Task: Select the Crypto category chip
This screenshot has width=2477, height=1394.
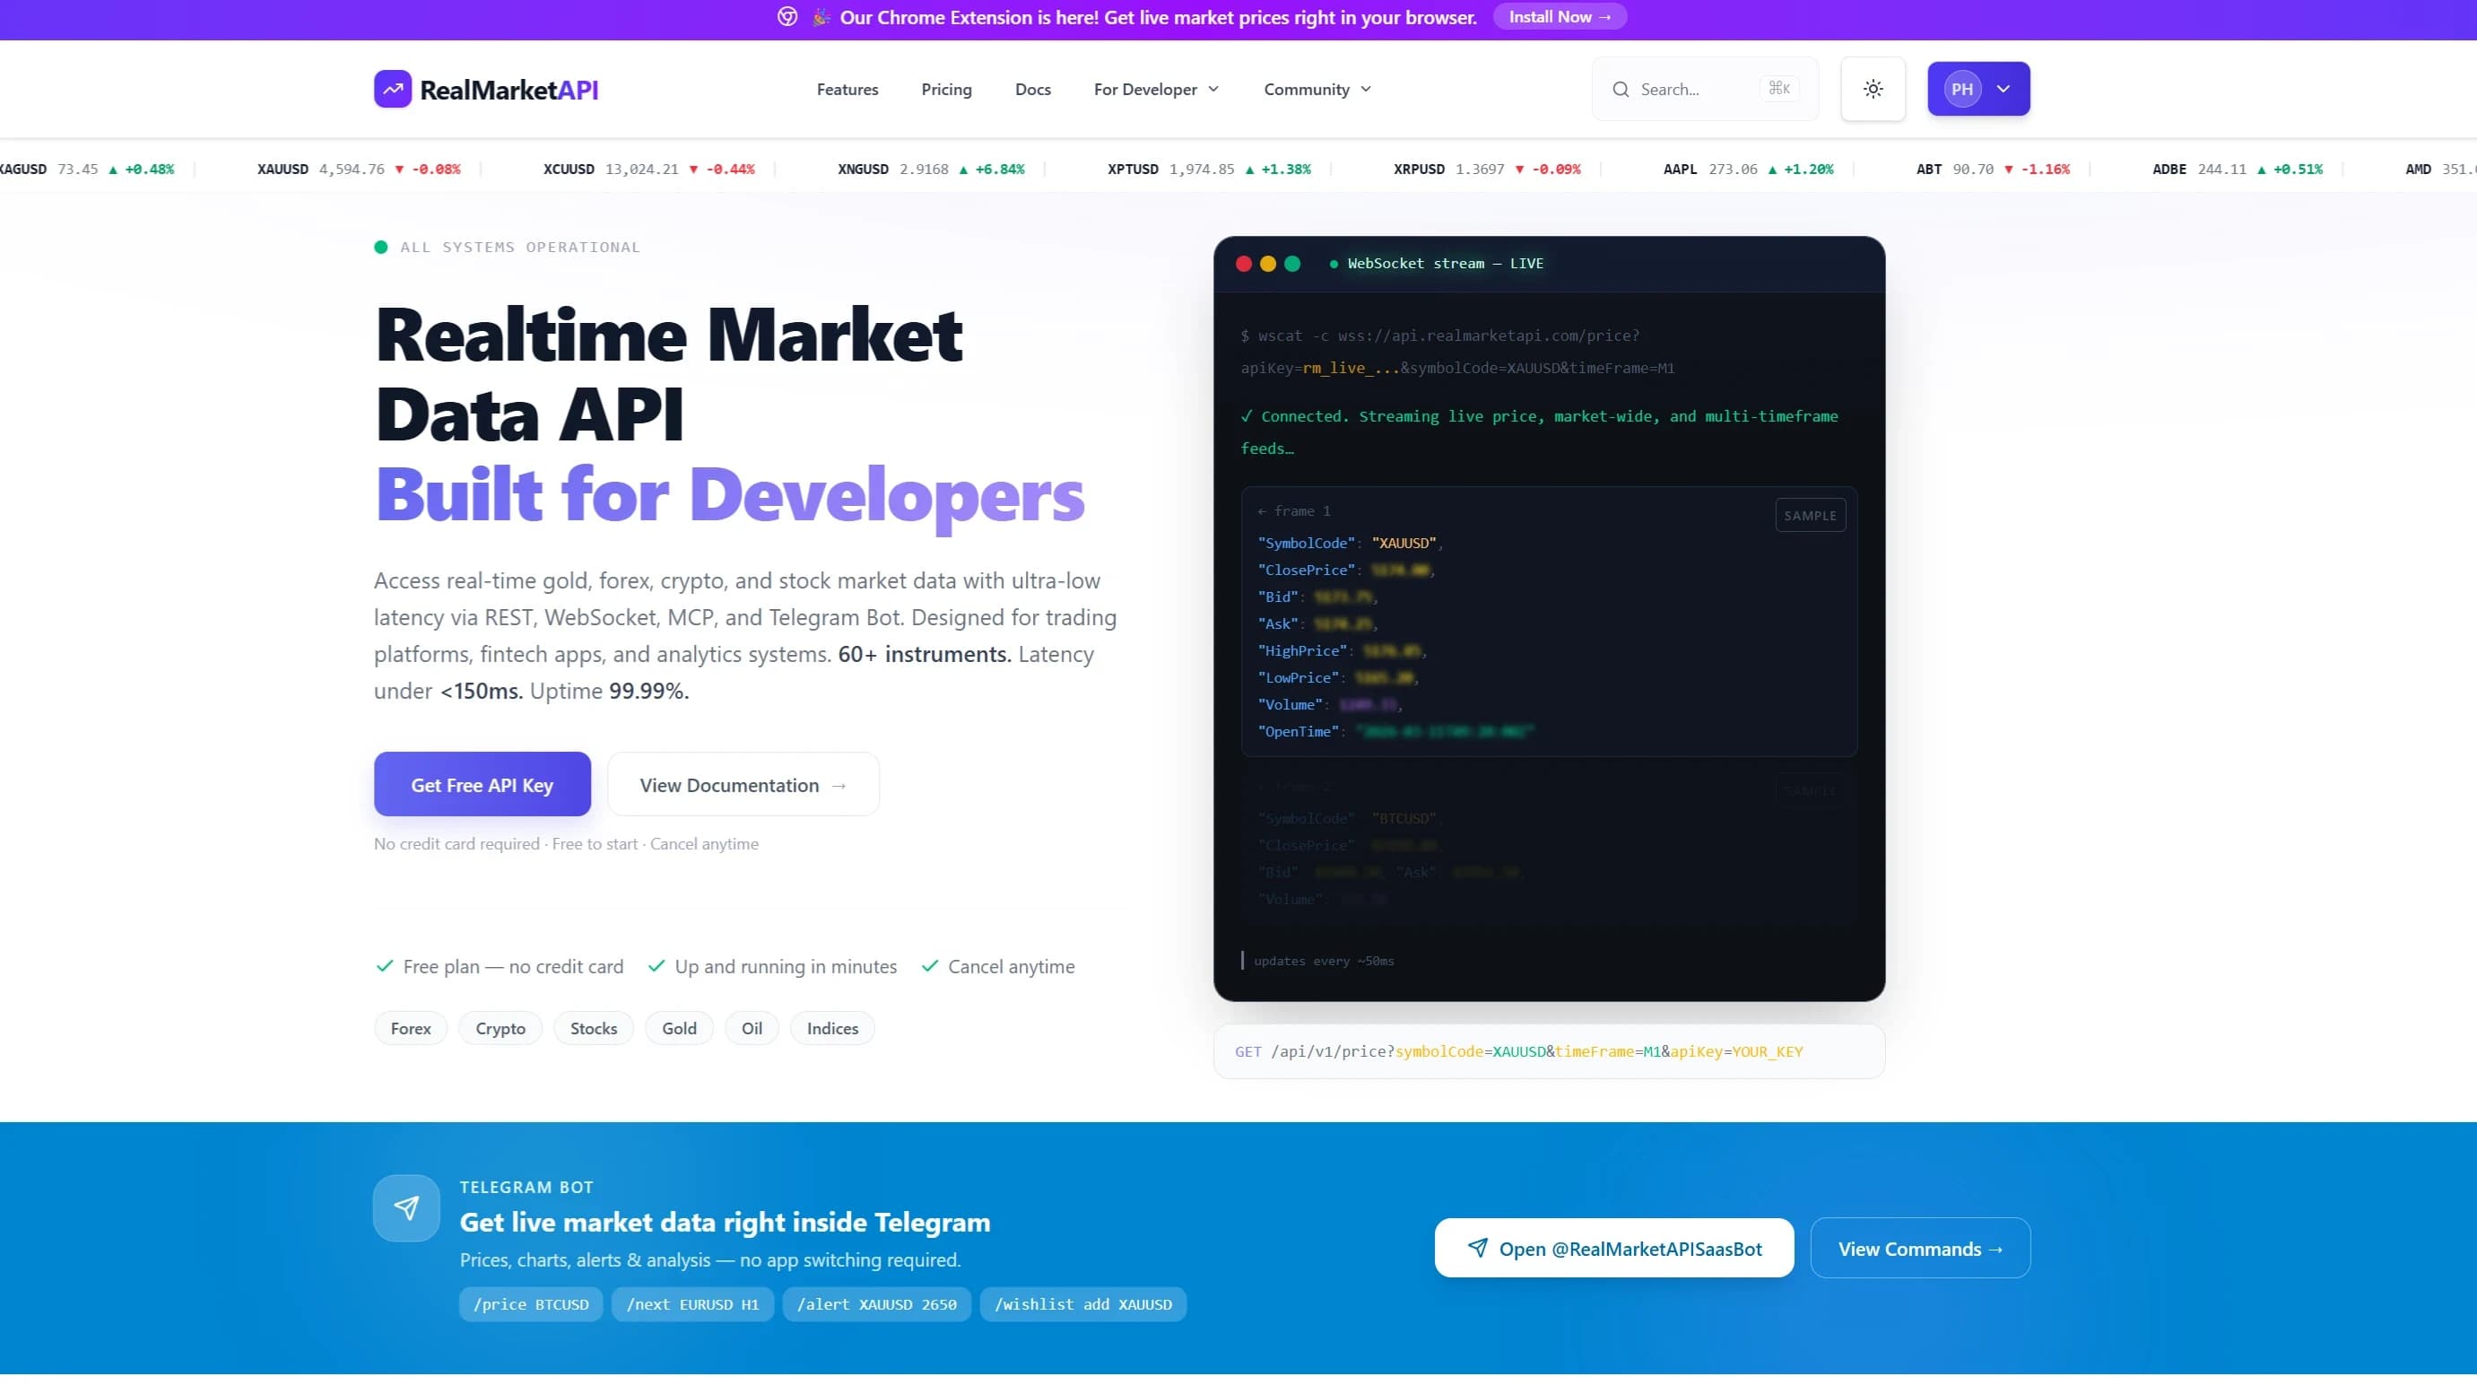Action: [500, 1027]
